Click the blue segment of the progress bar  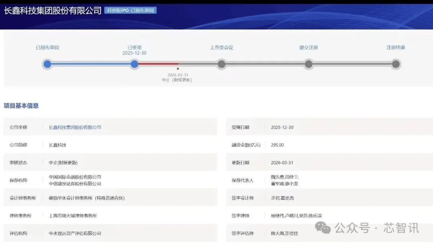pos(91,64)
